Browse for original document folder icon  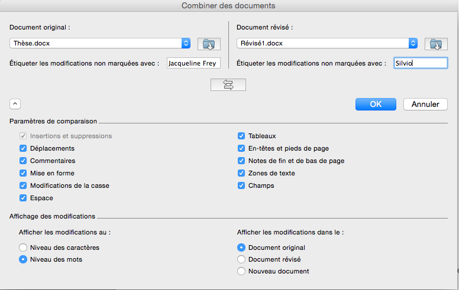(209, 44)
